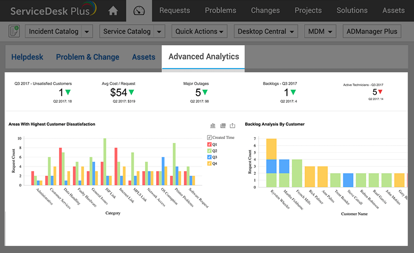Uncheck the Q3 legend checkbox
This screenshot has width=414, height=253.
point(210,157)
